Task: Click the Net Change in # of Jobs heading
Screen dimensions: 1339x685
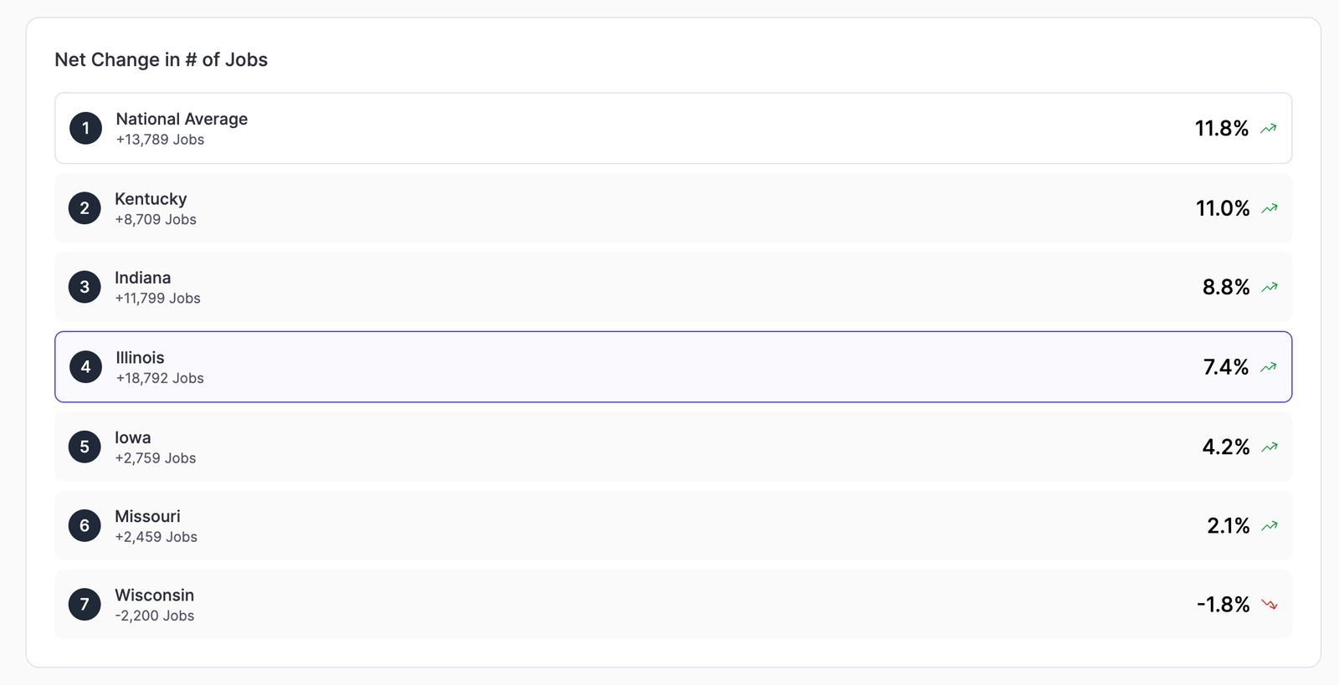Action: click(162, 59)
